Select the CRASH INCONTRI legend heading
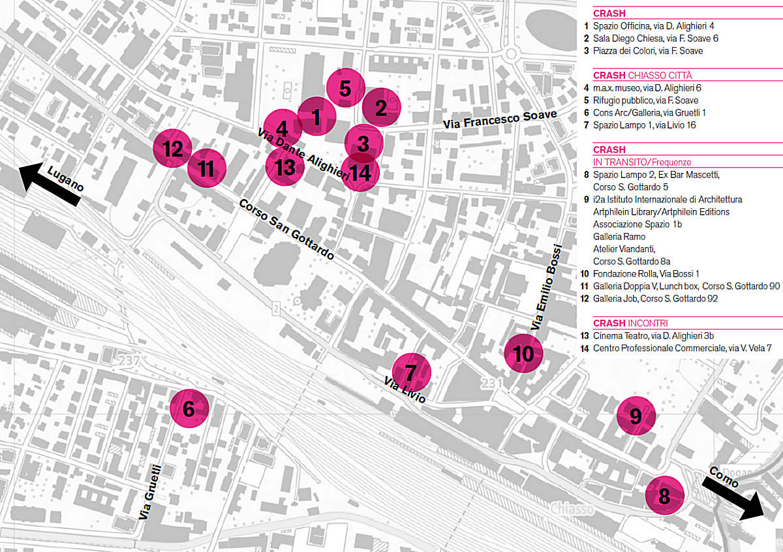This screenshot has height=552, width=783. [x=630, y=324]
